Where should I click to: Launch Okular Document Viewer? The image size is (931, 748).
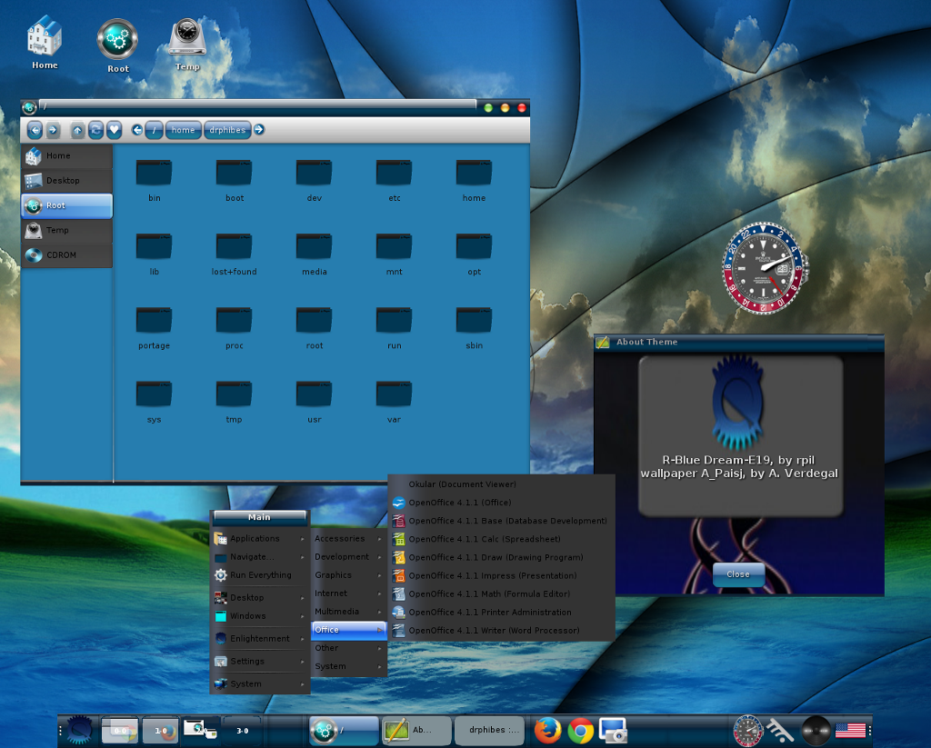(x=501, y=484)
